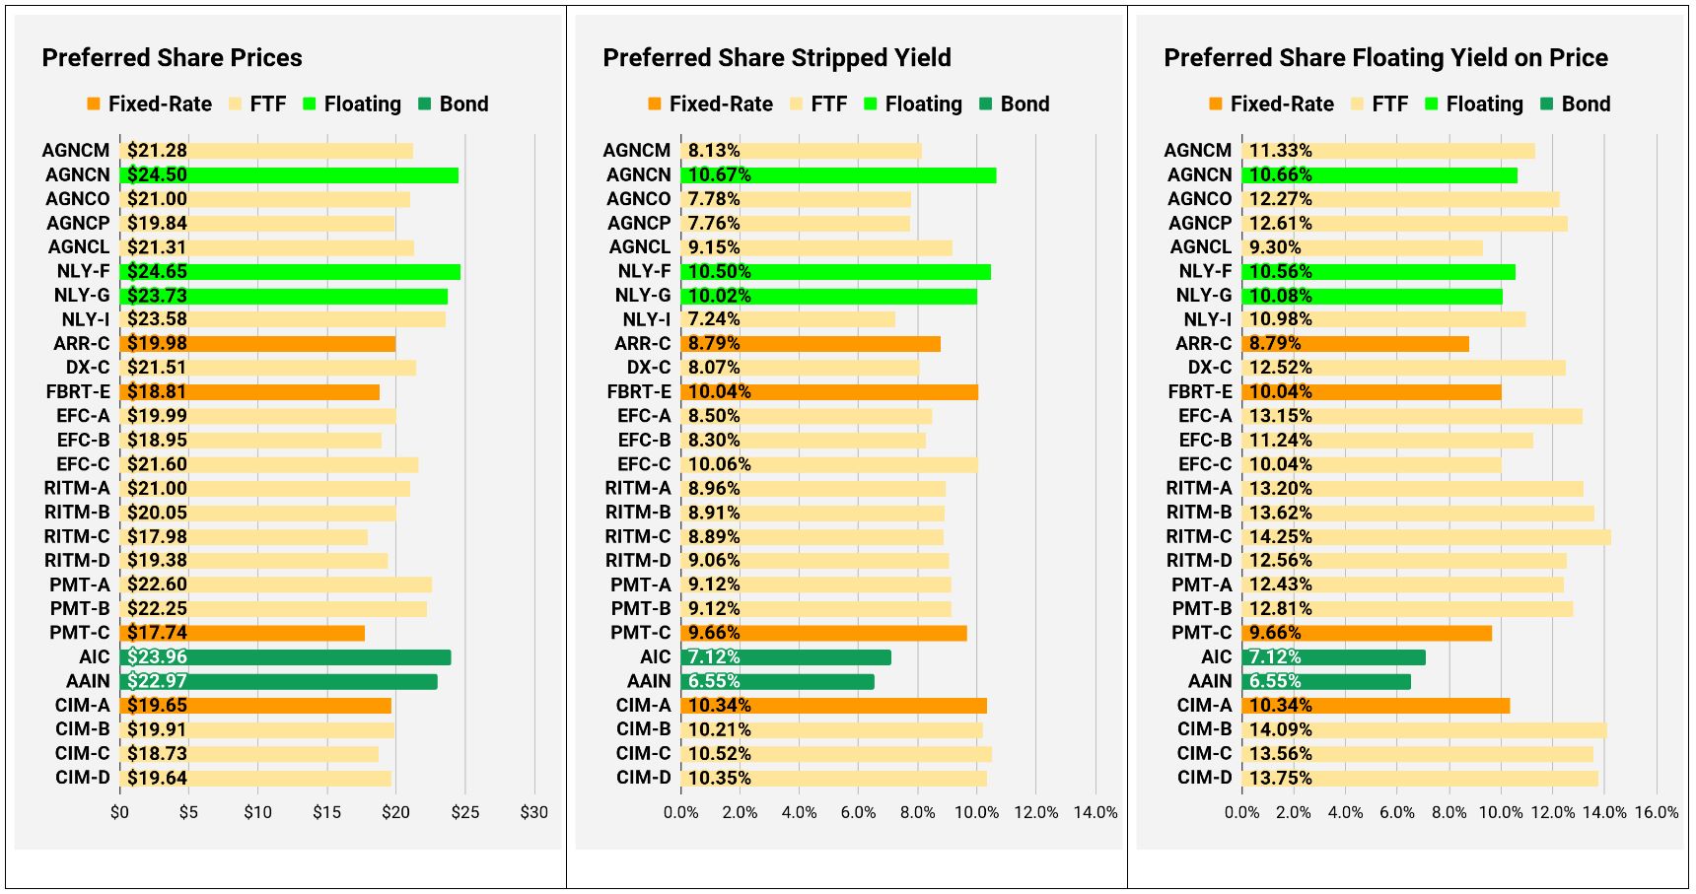This screenshot has height=894, width=1696.
Task: Click the PMT-C $17.74 price bar
Action: pos(242,633)
